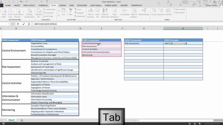Click the Existing Connections icon

(x=29, y=13)
